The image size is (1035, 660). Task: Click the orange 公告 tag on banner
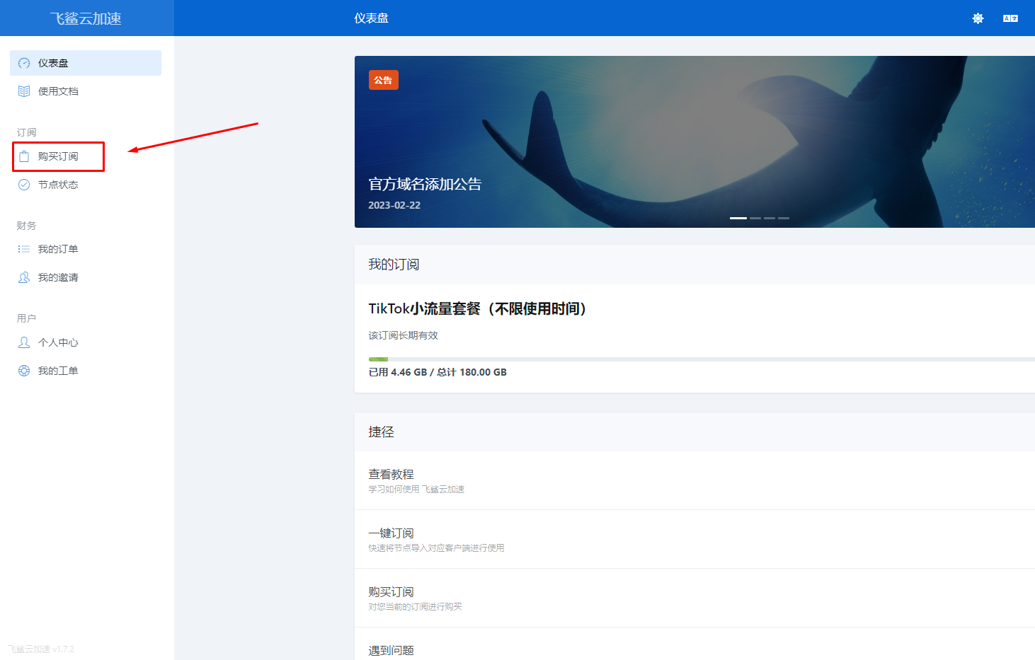click(384, 80)
